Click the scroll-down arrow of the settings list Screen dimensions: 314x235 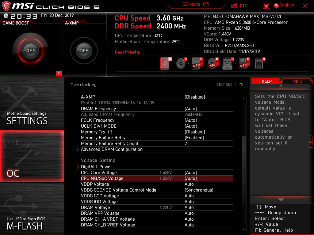tap(244, 230)
